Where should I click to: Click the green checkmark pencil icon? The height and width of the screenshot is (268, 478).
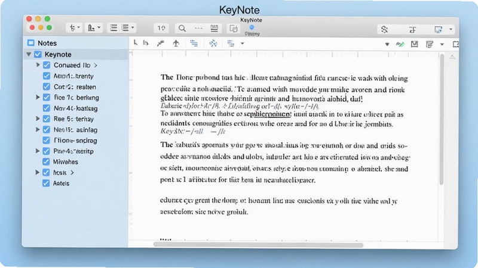tap(400, 44)
